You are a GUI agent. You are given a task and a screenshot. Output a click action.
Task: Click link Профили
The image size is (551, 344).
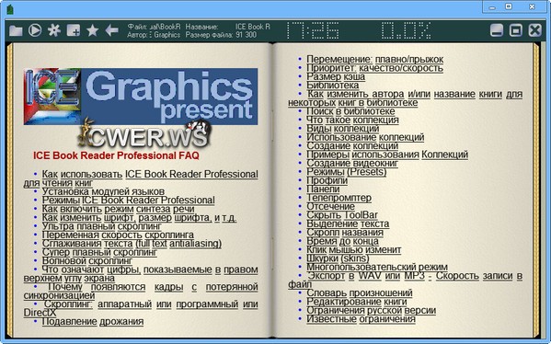pos(327,180)
